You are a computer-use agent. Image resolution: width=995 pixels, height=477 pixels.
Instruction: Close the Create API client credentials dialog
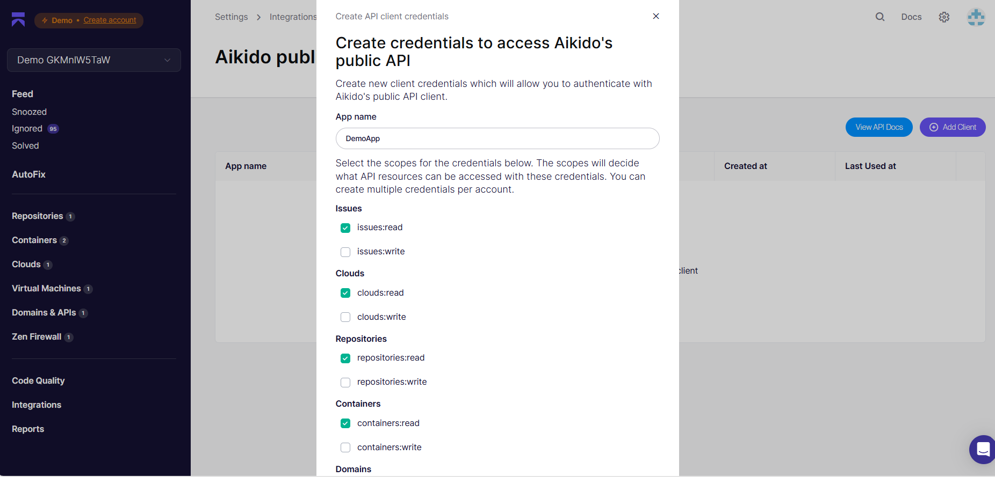point(656,16)
